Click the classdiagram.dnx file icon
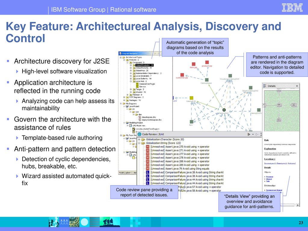 point(140,117)
